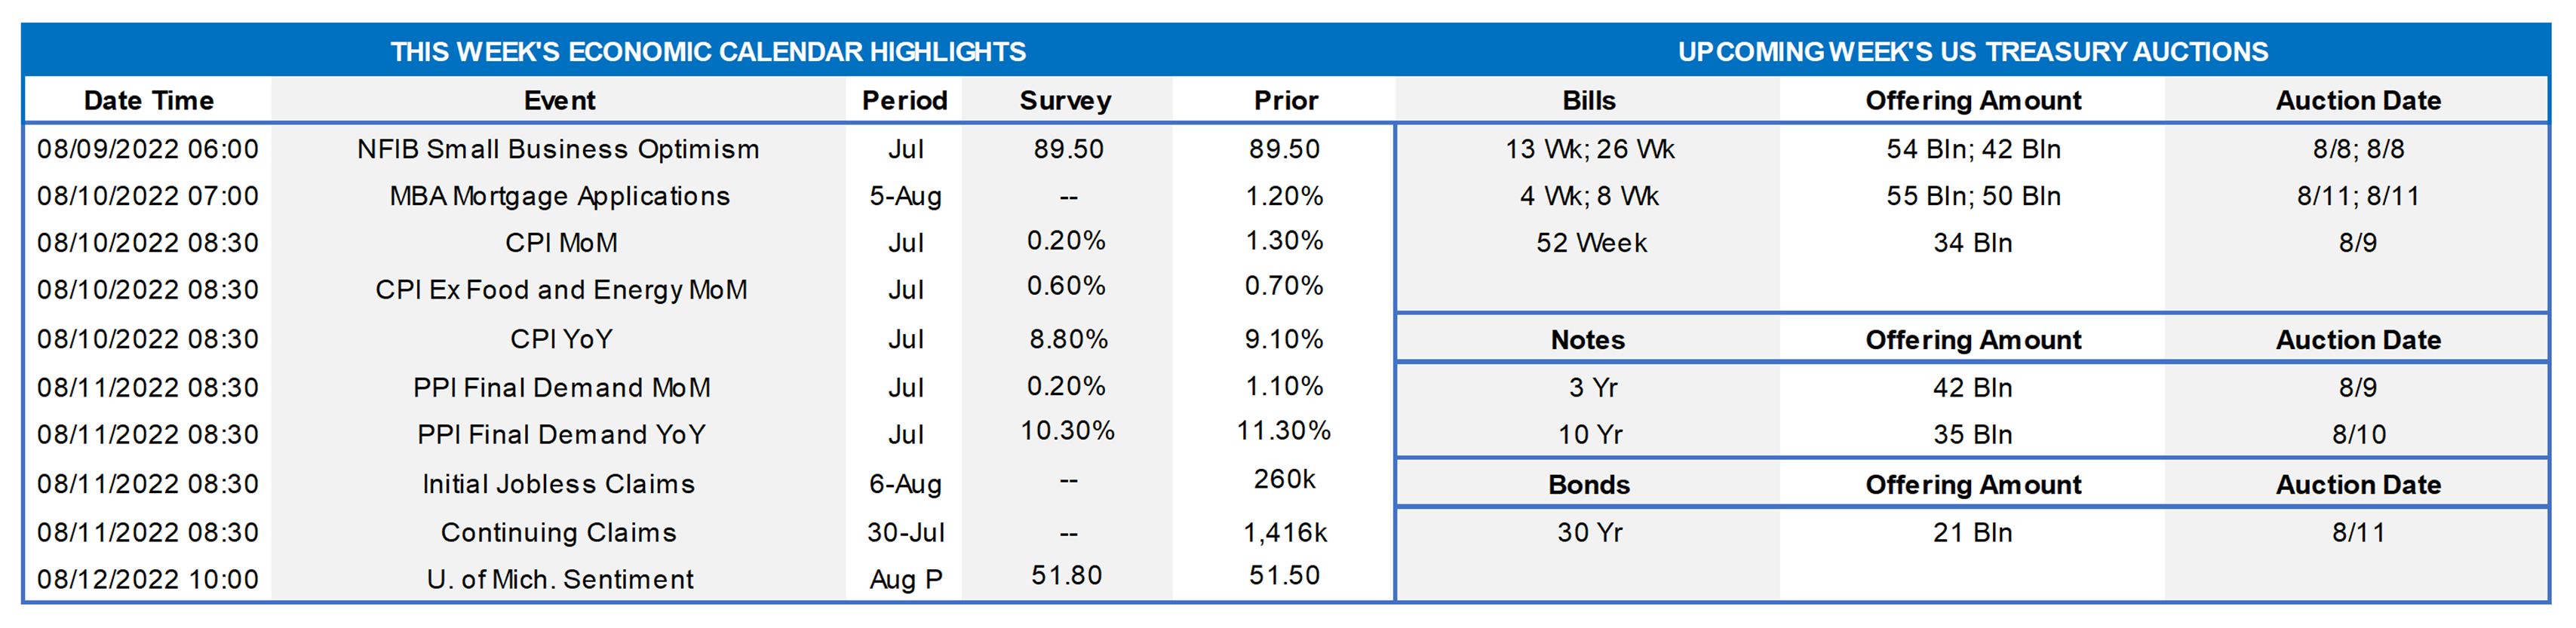Screen dimensions: 2576x628
Task: Click the 54 Bln; 42 Bln offering amount
Action: pos(1973,150)
